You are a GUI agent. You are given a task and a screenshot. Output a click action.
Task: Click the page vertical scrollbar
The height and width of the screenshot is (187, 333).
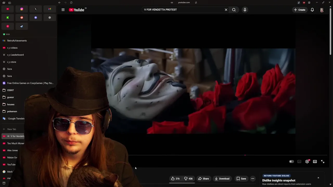331,31
